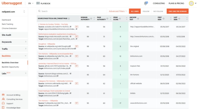
Task: Click the Consulting Services people icon
Action: [3, 99]
